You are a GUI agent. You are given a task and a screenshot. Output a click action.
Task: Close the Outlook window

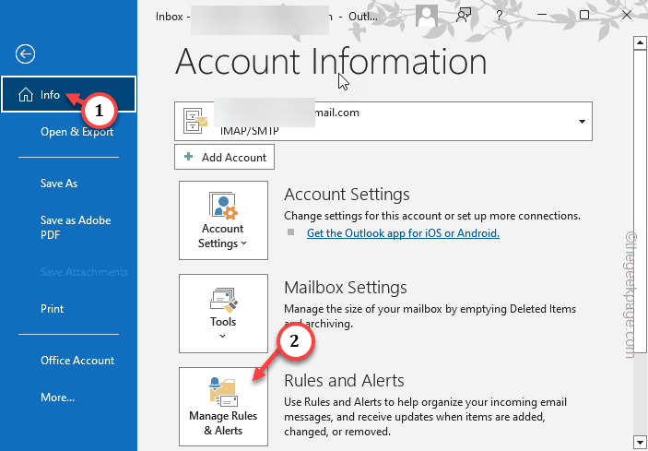tap(627, 16)
